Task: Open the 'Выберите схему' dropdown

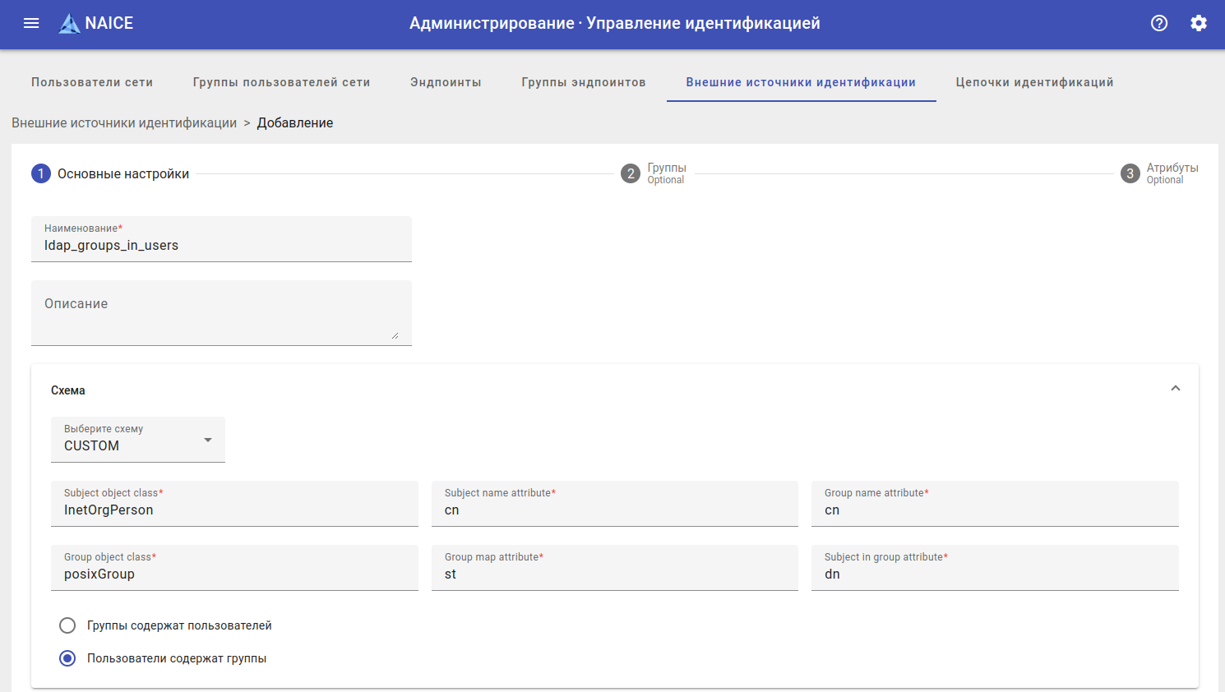Action: coord(138,440)
